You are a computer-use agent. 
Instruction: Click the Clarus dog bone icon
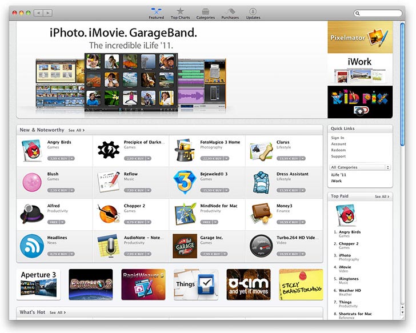click(261, 151)
